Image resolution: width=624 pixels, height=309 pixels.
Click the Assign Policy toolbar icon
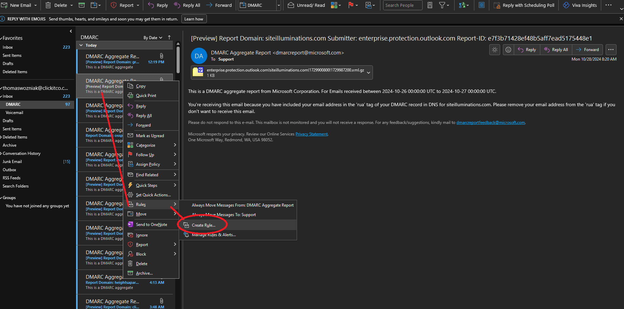tap(368, 5)
